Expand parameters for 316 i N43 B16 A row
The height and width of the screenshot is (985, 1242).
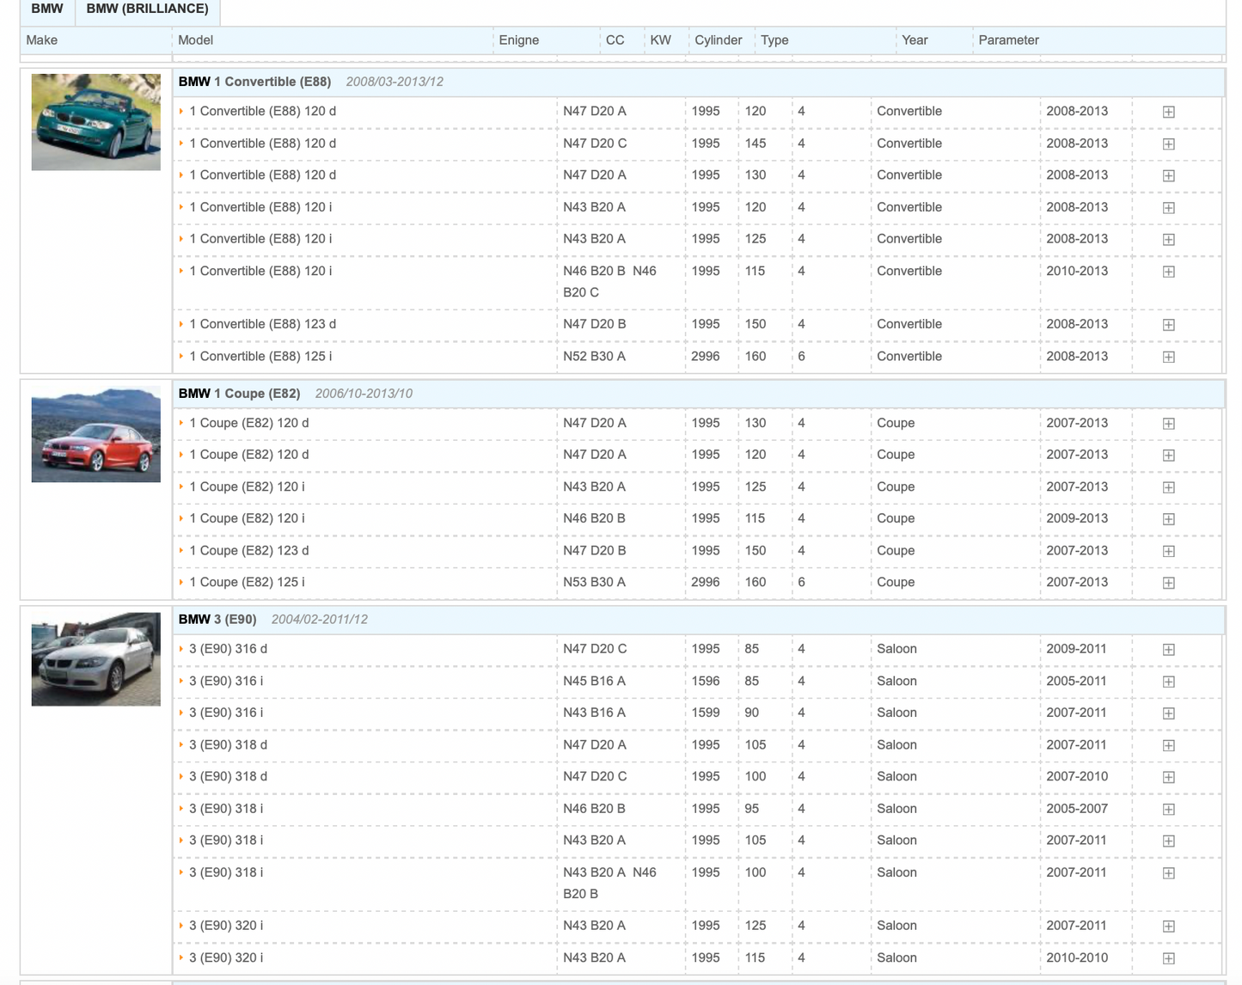pyautogui.click(x=1168, y=713)
